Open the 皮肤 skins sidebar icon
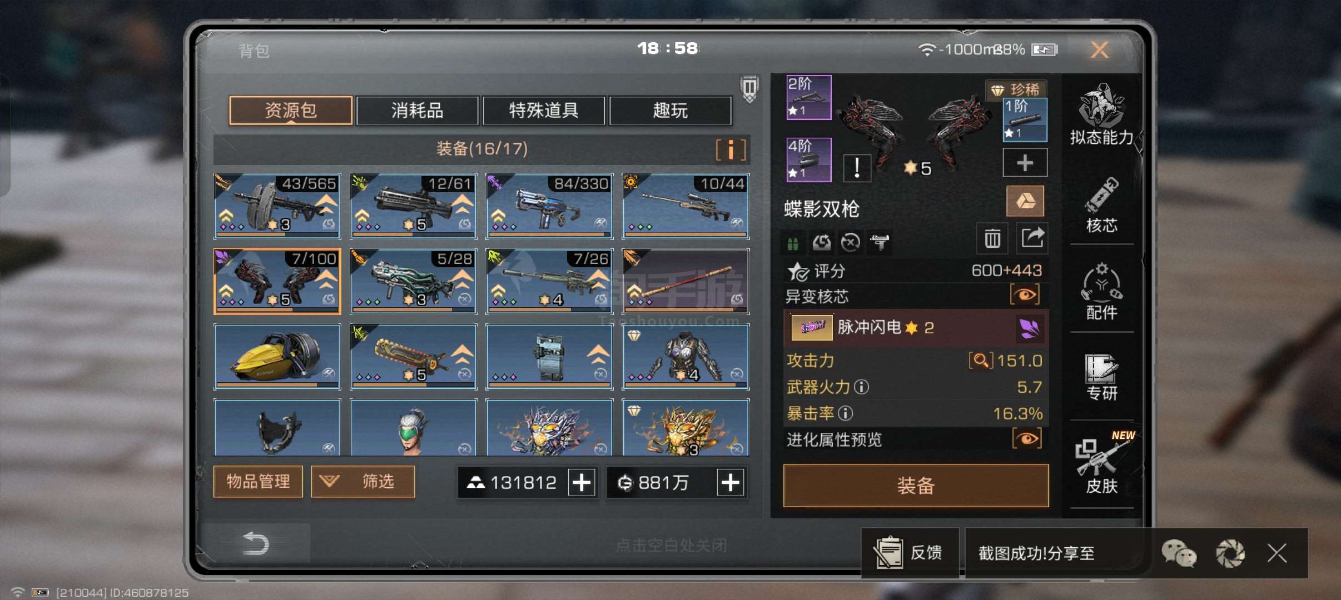The height and width of the screenshot is (600, 1341). (1101, 463)
